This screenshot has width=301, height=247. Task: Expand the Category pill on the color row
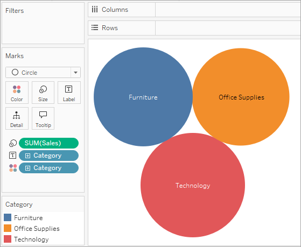(x=27, y=168)
